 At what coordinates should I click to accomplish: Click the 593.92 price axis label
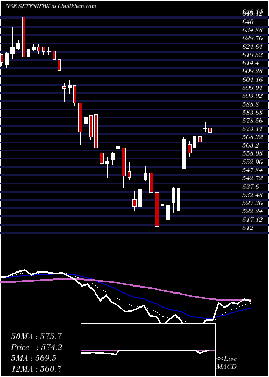[252, 96]
